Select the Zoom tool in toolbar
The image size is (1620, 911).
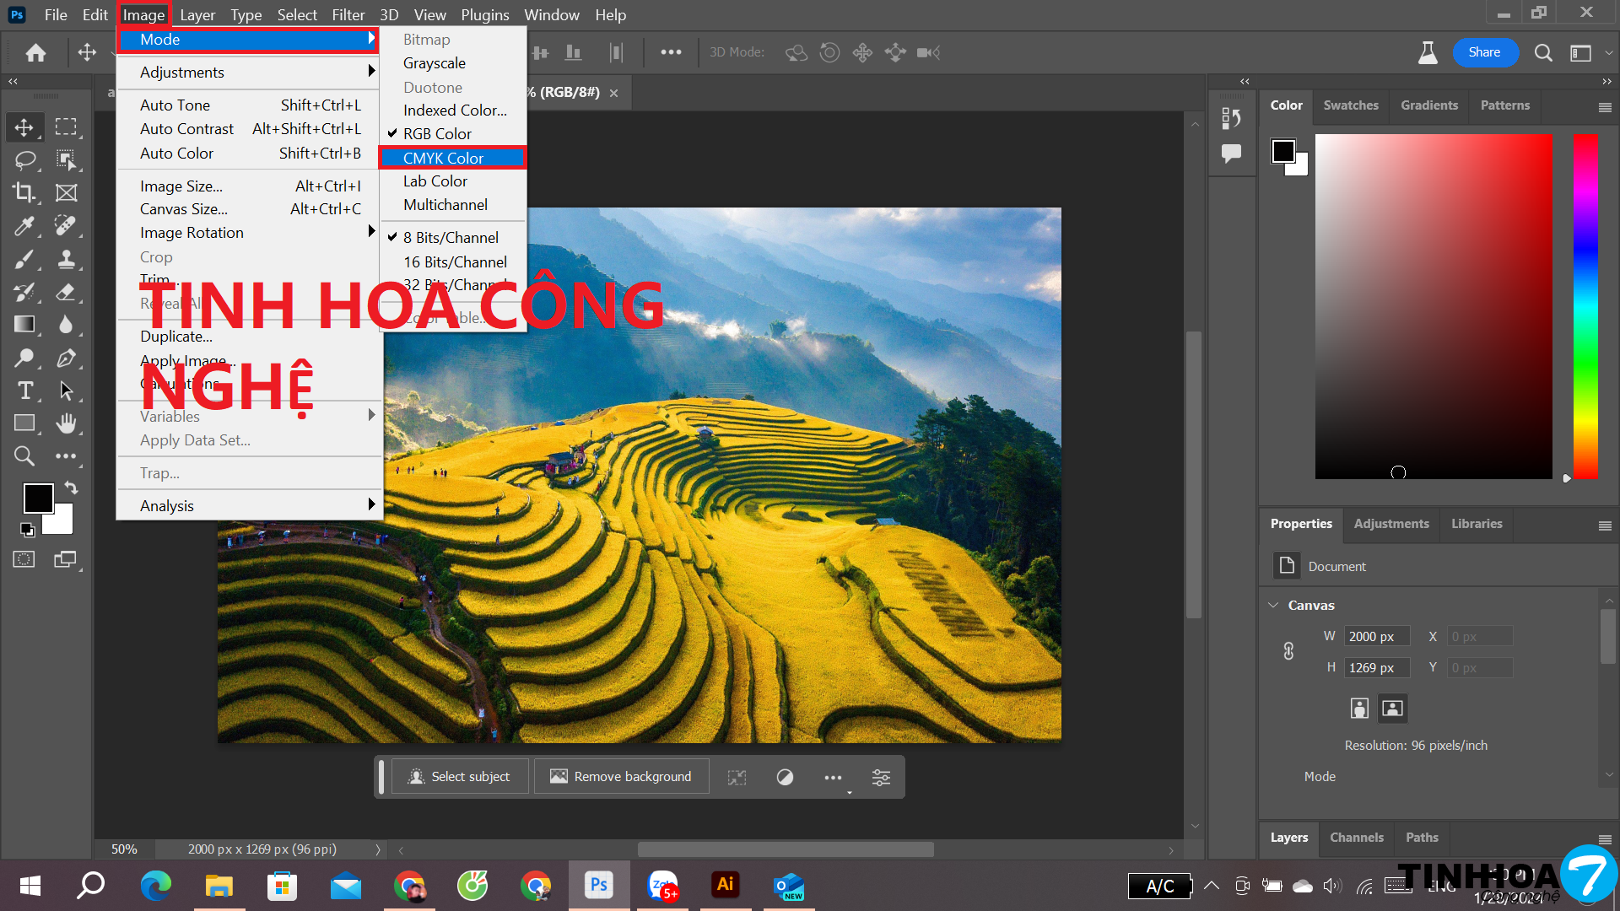[x=24, y=456]
